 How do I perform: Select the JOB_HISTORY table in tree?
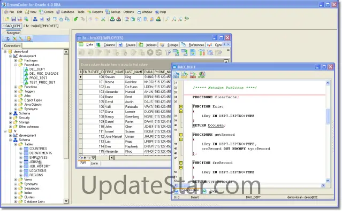(x=40, y=166)
